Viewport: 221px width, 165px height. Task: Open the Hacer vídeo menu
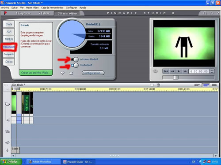click(32, 7)
